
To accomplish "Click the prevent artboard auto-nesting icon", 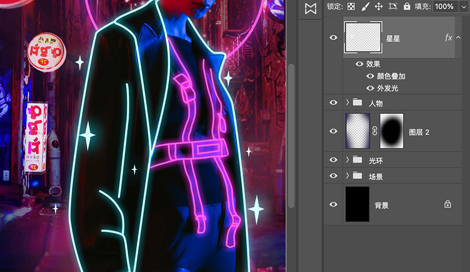I will (393, 6).
